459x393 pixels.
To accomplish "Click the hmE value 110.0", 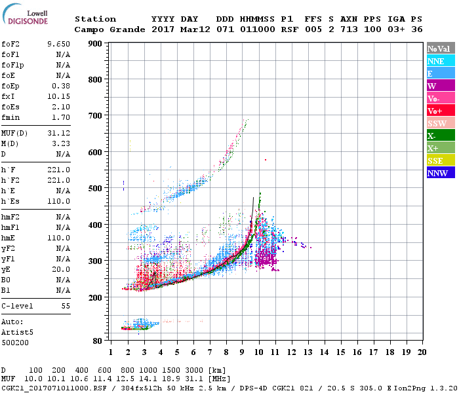I will (x=58, y=238).
